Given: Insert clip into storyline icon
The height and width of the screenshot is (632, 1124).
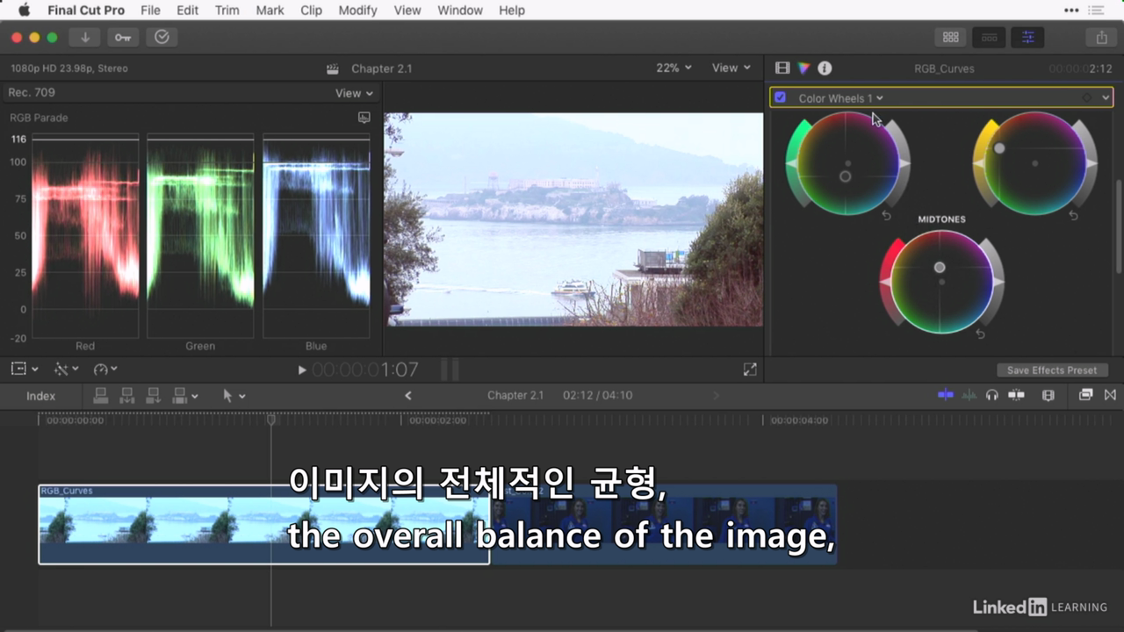Looking at the screenshot, I should [127, 396].
